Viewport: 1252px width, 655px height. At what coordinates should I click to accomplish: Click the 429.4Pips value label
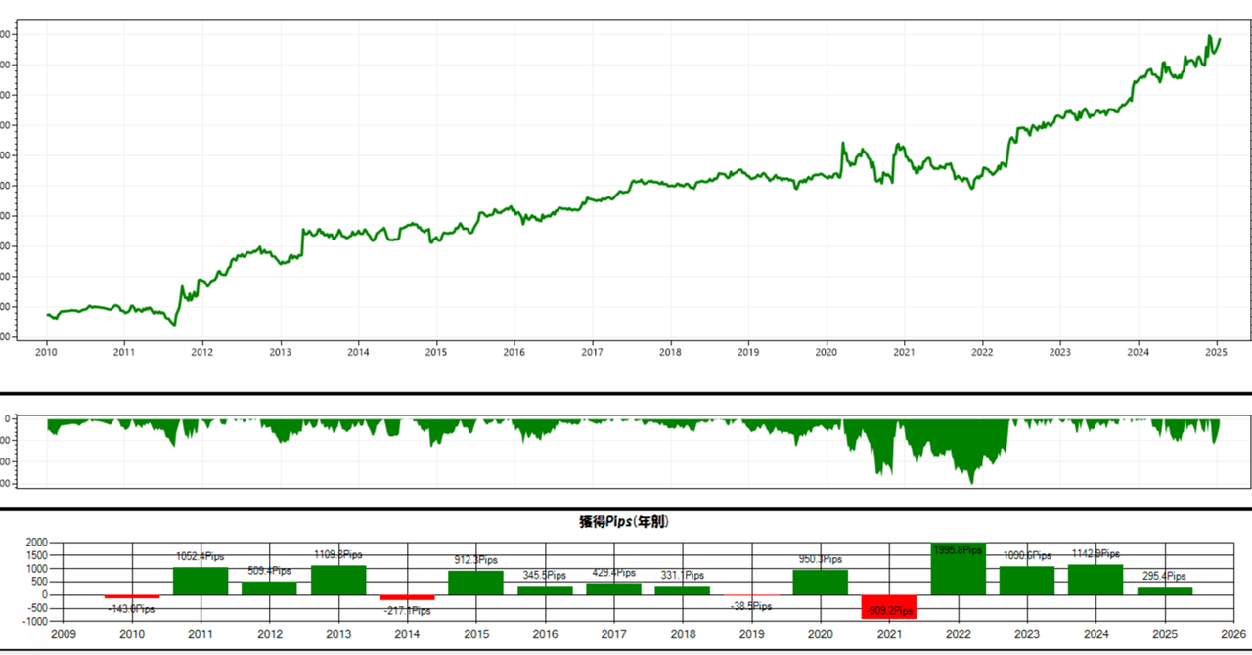click(x=613, y=573)
